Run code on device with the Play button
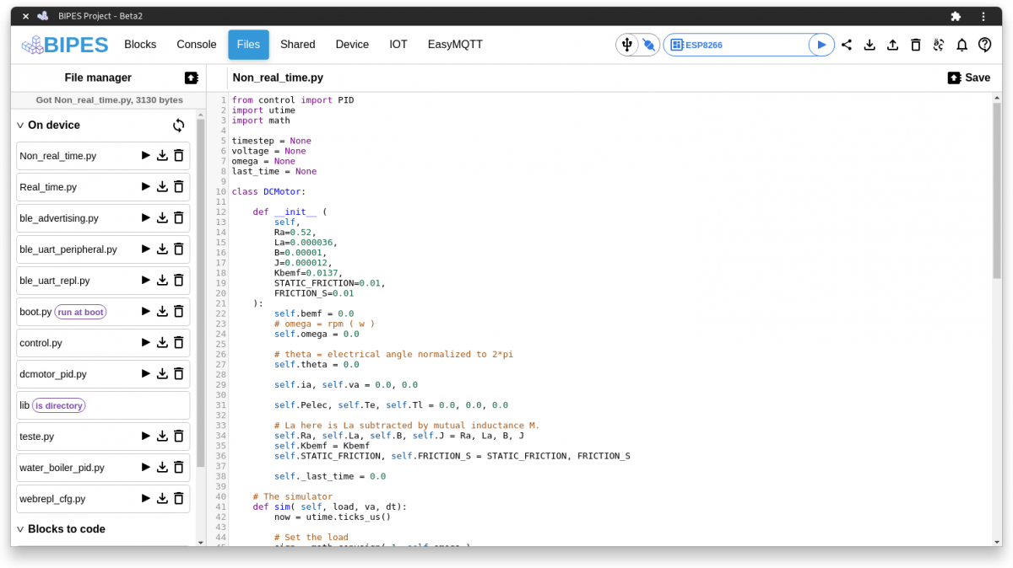This screenshot has height=568, width=1013. pos(821,44)
